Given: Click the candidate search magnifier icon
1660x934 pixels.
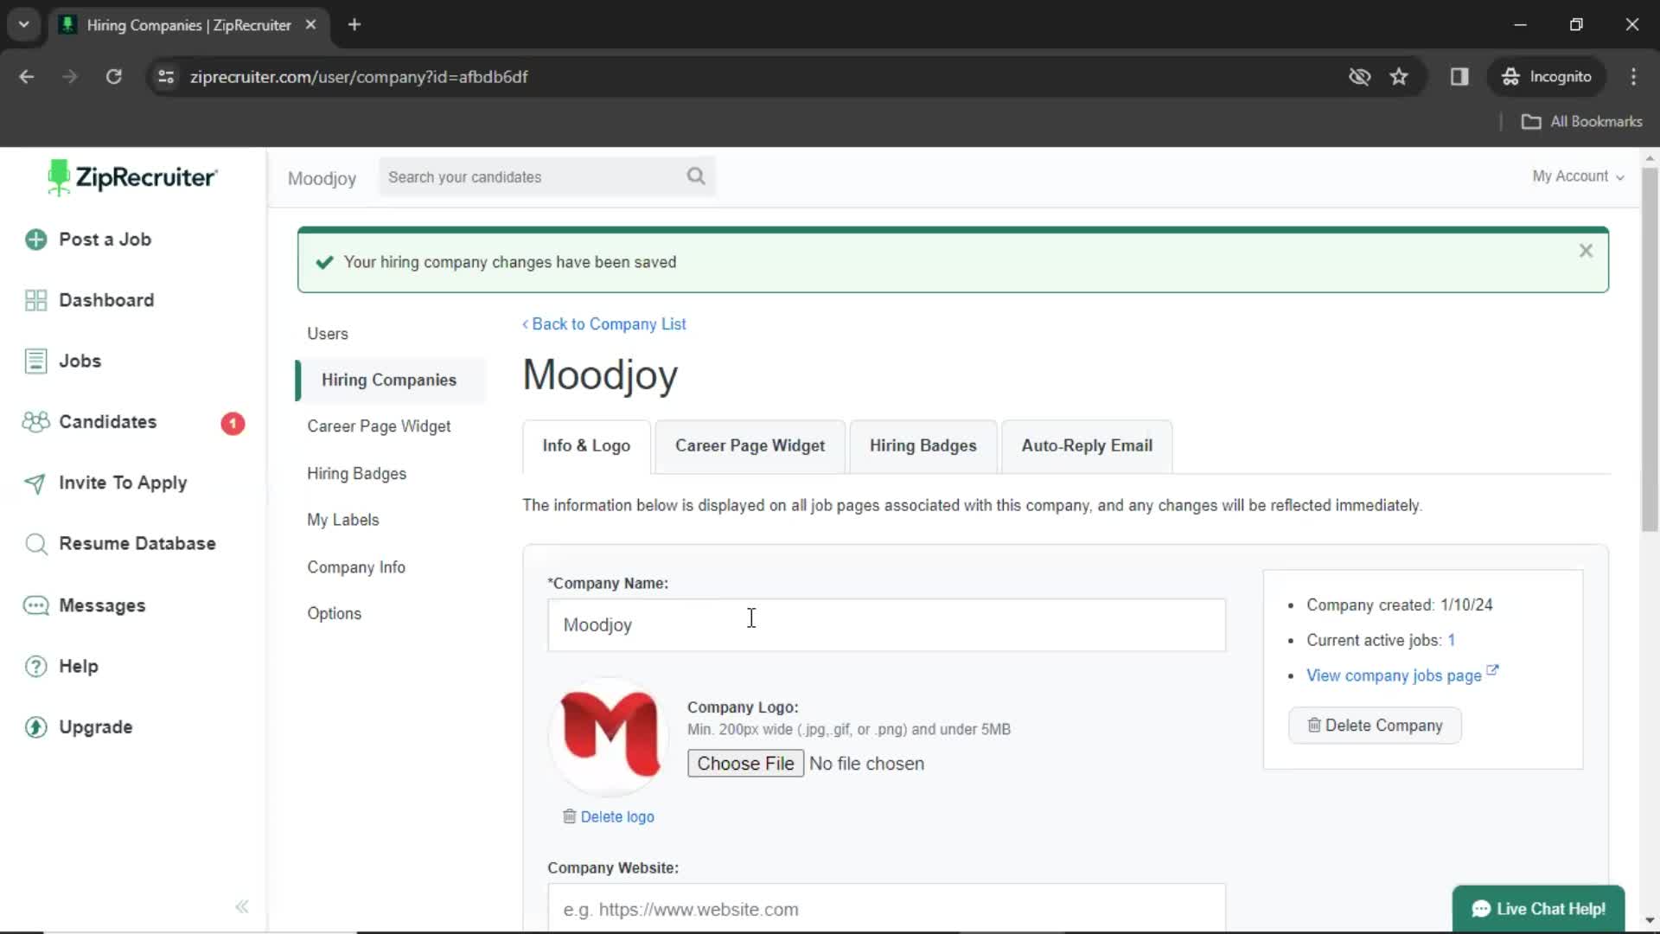Looking at the screenshot, I should 696,176.
